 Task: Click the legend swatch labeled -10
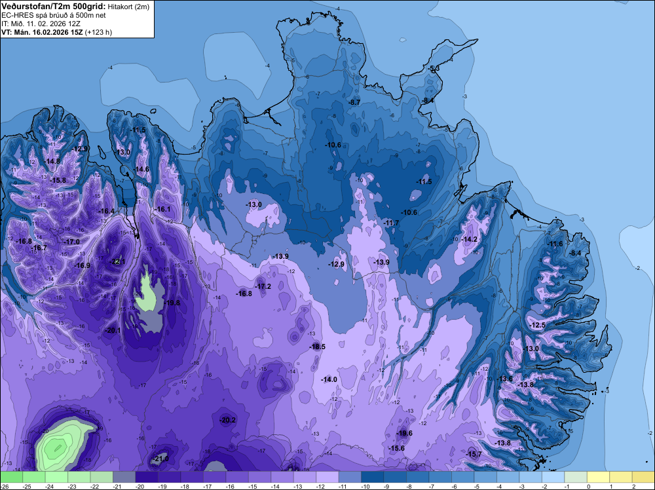pos(372,477)
